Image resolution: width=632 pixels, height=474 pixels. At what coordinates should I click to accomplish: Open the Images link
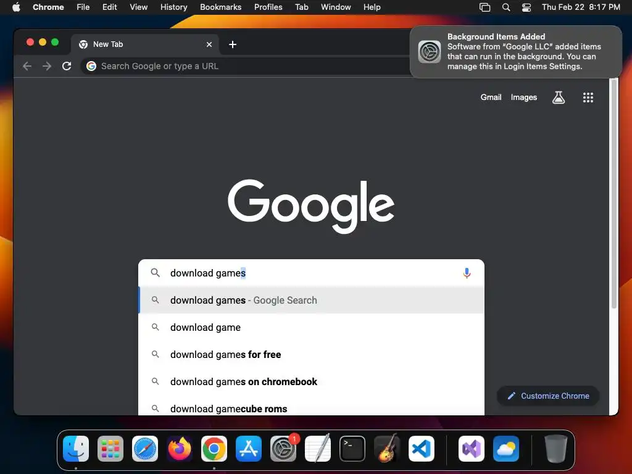523,97
